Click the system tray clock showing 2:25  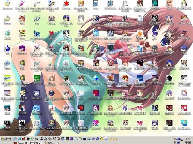coord(188,139)
